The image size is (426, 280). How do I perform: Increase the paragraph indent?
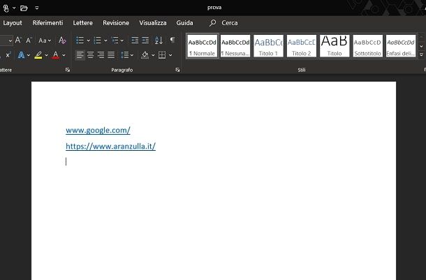[x=145, y=40]
